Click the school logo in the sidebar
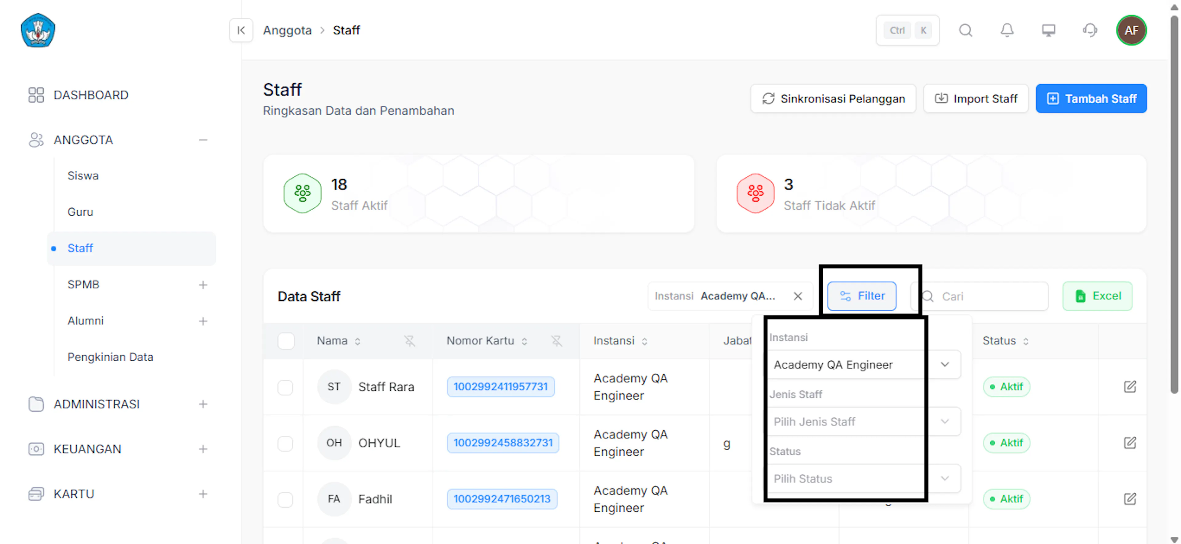 (x=38, y=30)
